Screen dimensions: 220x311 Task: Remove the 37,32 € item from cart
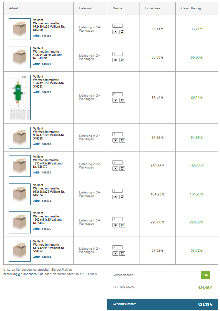[x=115, y=253]
